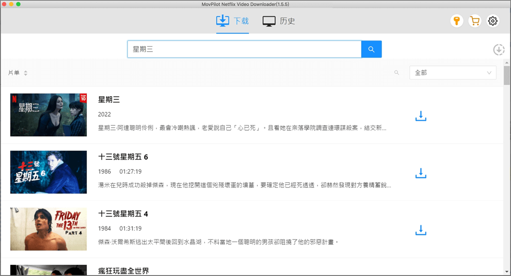The width and height of the screenshot is (511, 276).
Task: Click the title 十三號星期五 4
Action: tap(123, 214)
